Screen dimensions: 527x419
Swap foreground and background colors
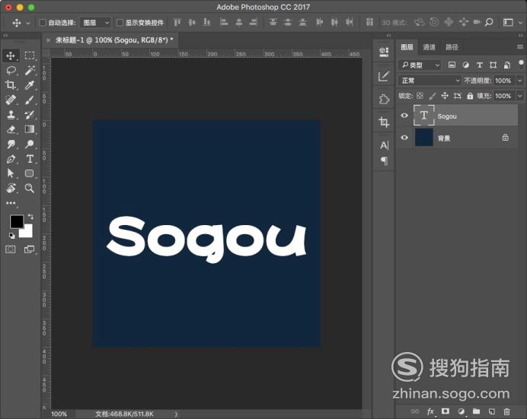[30, 217]
